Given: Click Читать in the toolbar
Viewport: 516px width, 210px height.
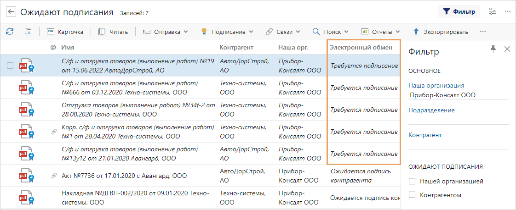Looking at the screenshot, I should (113, 32).
